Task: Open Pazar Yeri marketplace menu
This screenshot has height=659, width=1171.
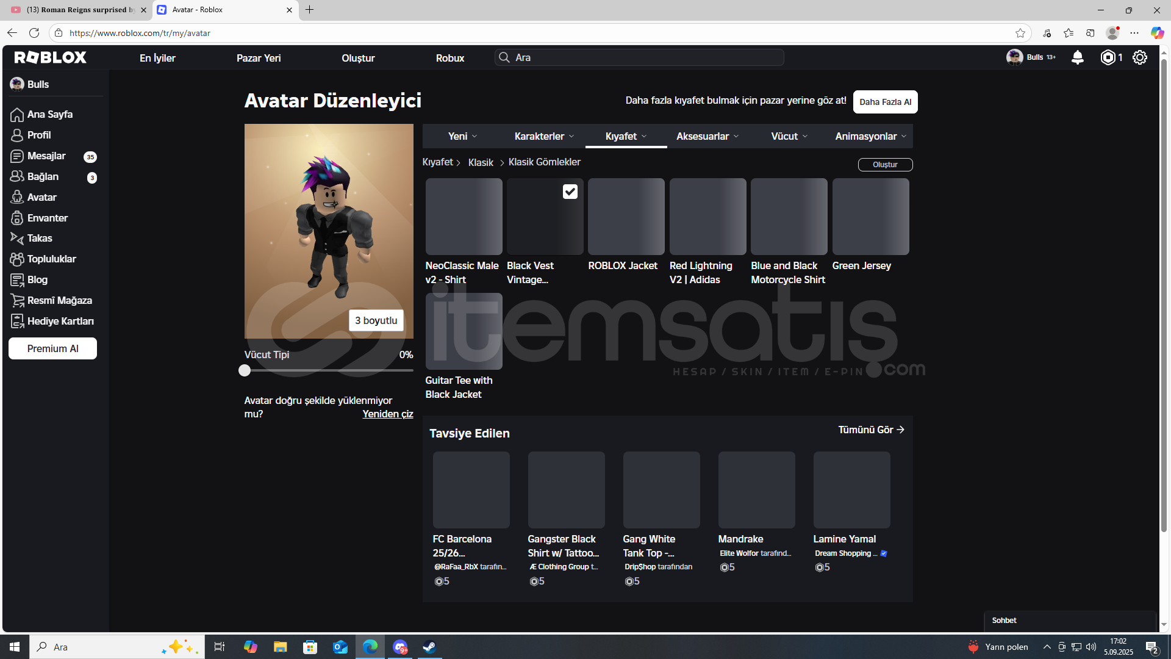Action: 259,58
